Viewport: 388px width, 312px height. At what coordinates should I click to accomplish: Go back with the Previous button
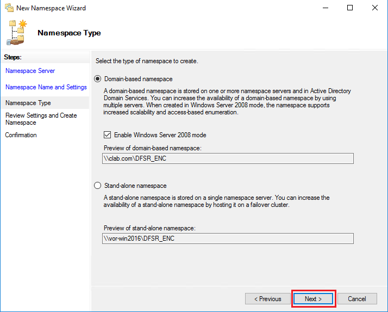pyautogui.click(x=267, y=299)
